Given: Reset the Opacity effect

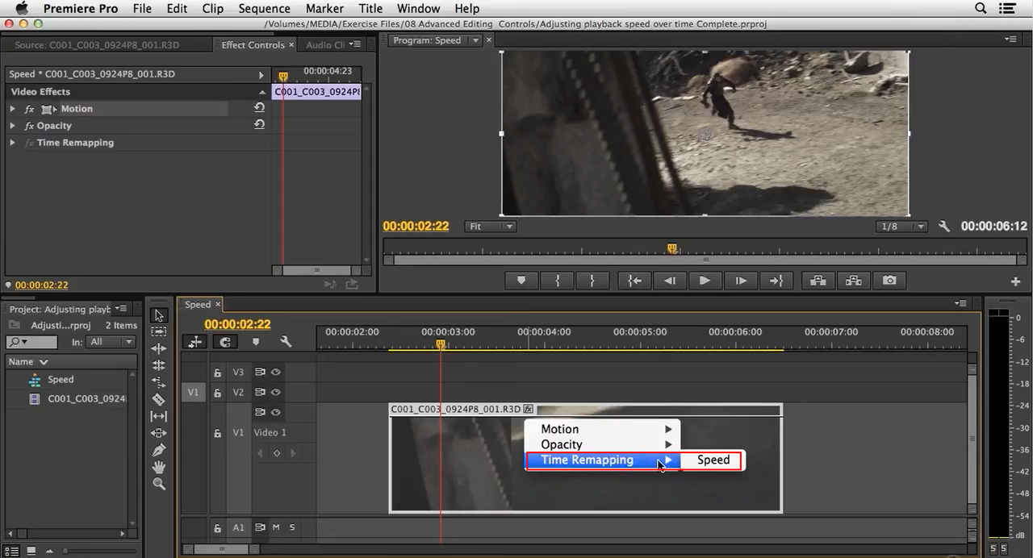Looking at the screenshot, I should point(259,124).
